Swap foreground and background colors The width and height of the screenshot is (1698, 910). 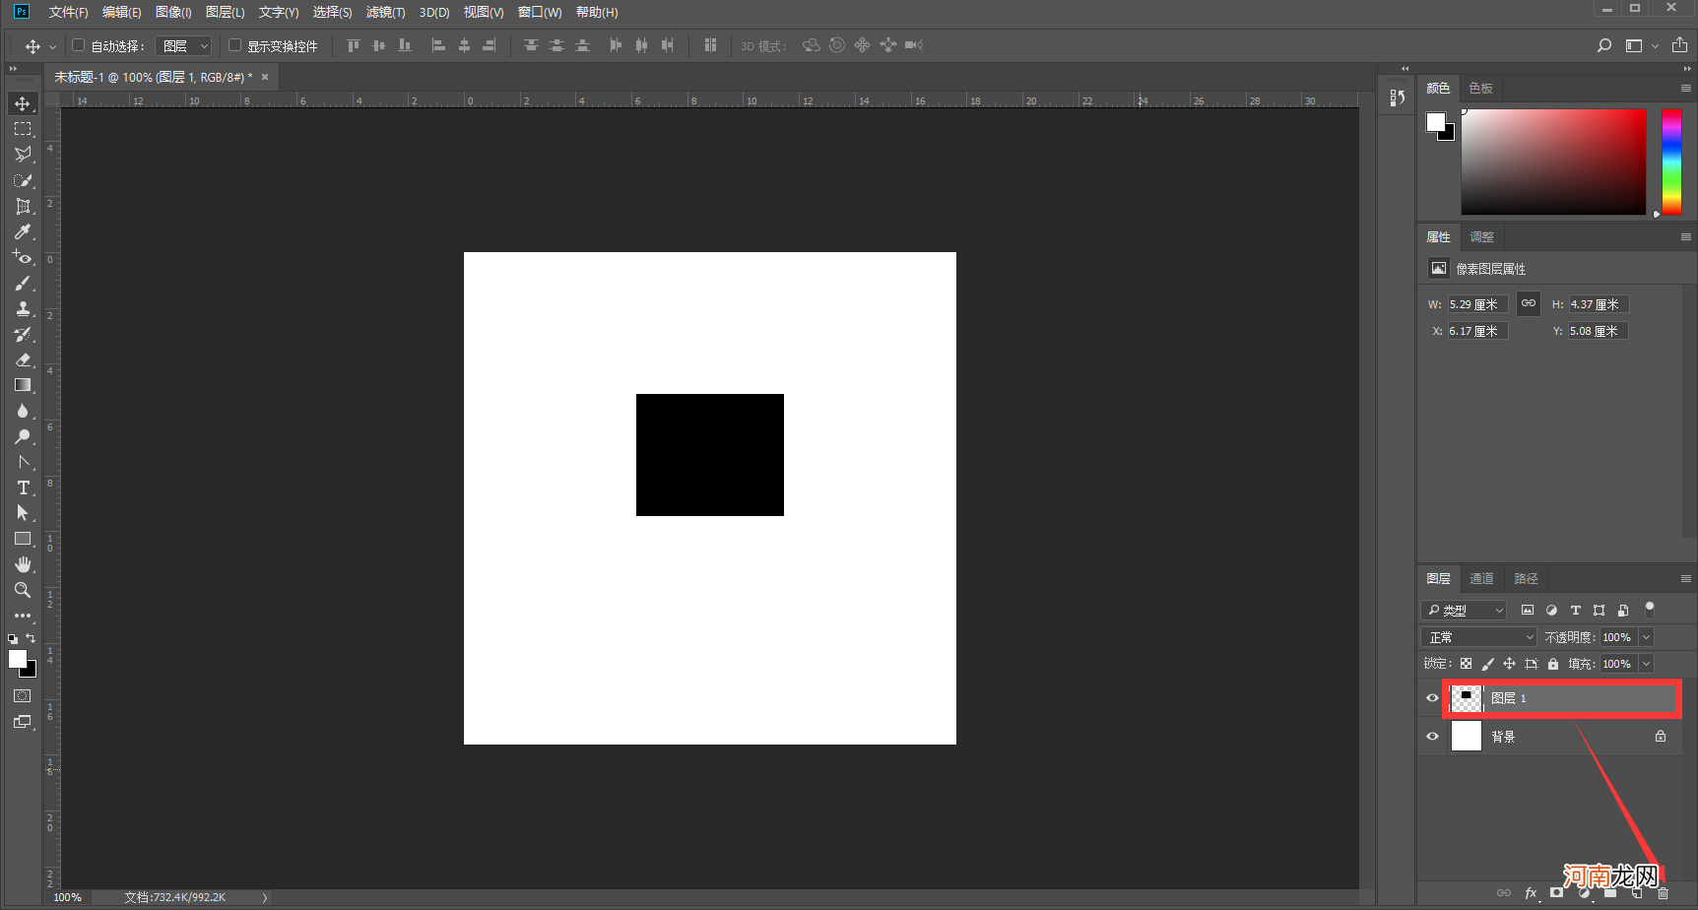pyautogui.click(x=31, y=638)
